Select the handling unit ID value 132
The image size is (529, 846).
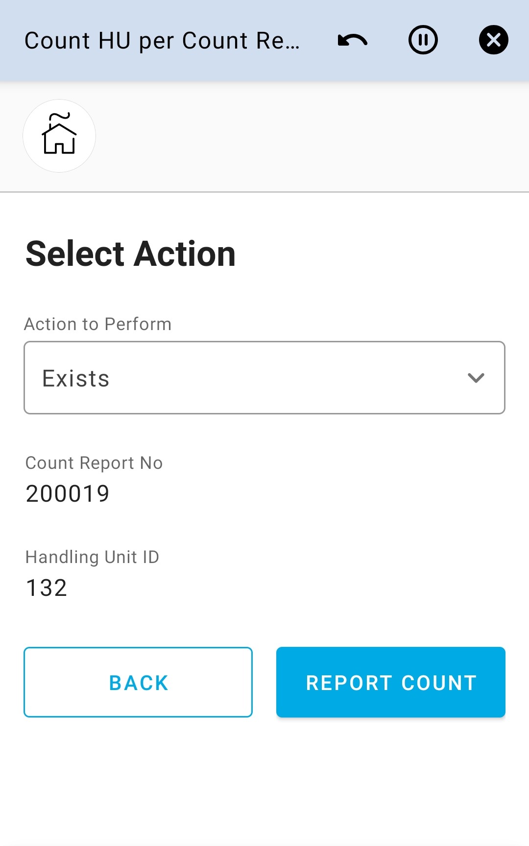[x=47, y=588]
